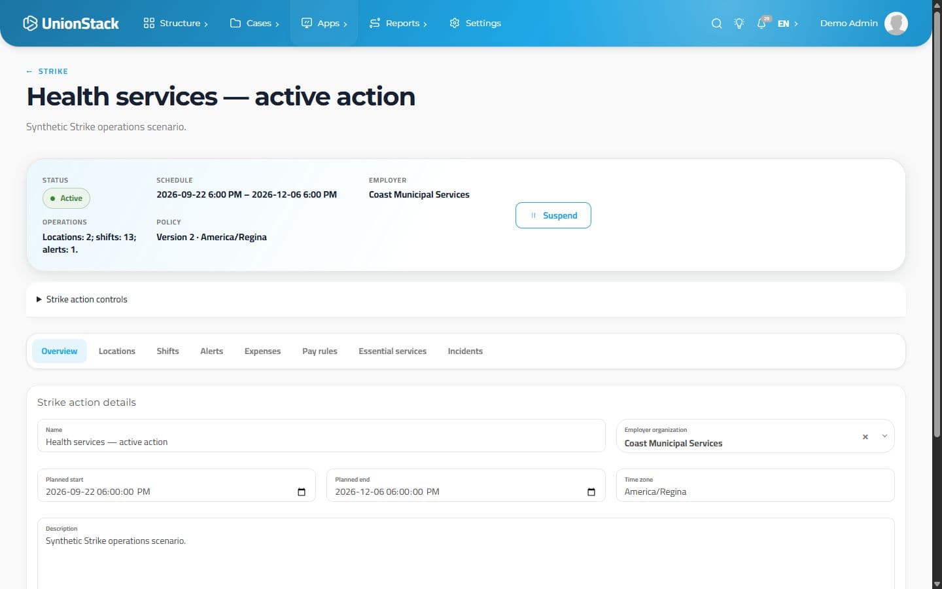This screenshot has width=942, height=589.
Task: Open the Alerts tab
Action: (x=211, y=351)
